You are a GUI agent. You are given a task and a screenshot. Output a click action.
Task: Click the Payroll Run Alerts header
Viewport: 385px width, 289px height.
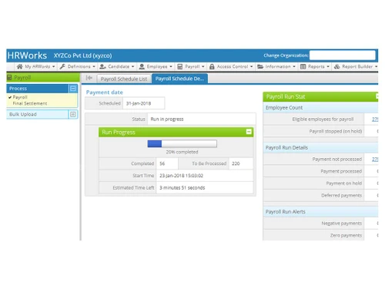(320, 212)
